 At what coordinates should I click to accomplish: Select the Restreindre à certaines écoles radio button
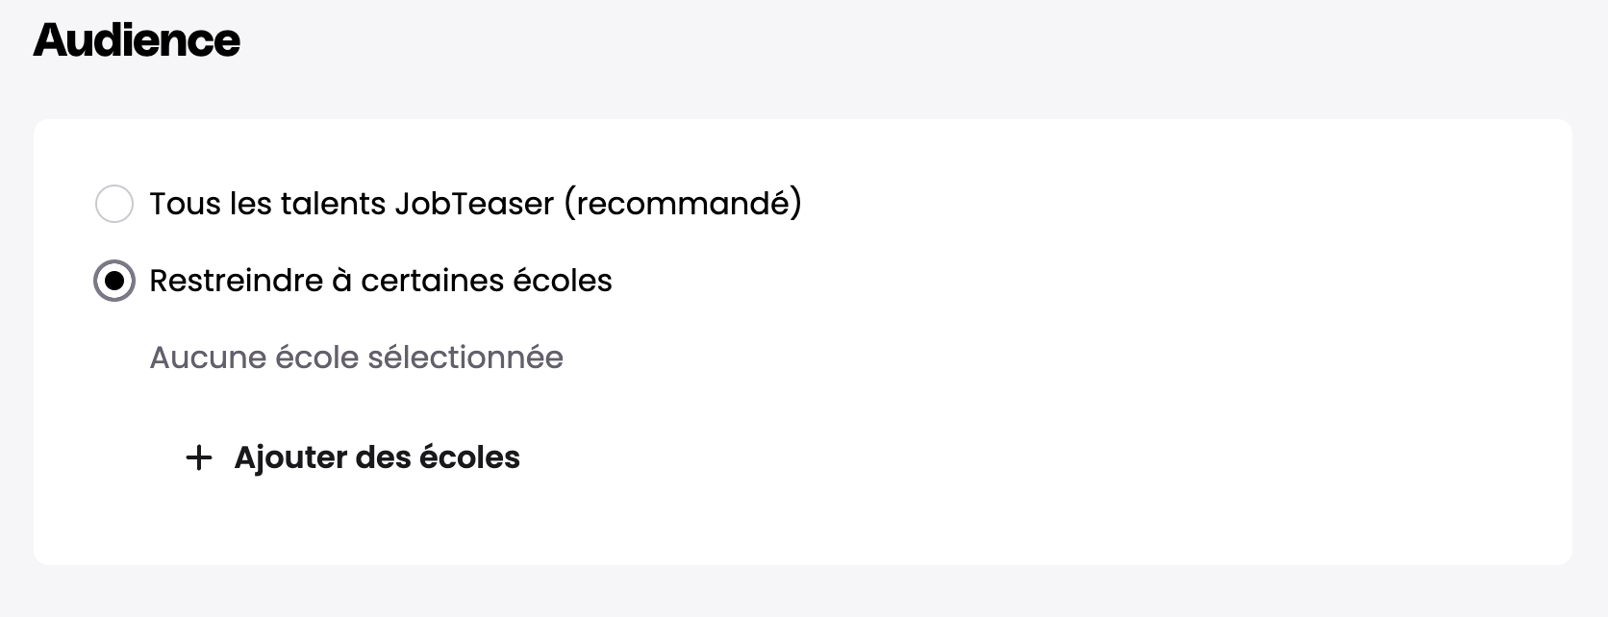114,281
